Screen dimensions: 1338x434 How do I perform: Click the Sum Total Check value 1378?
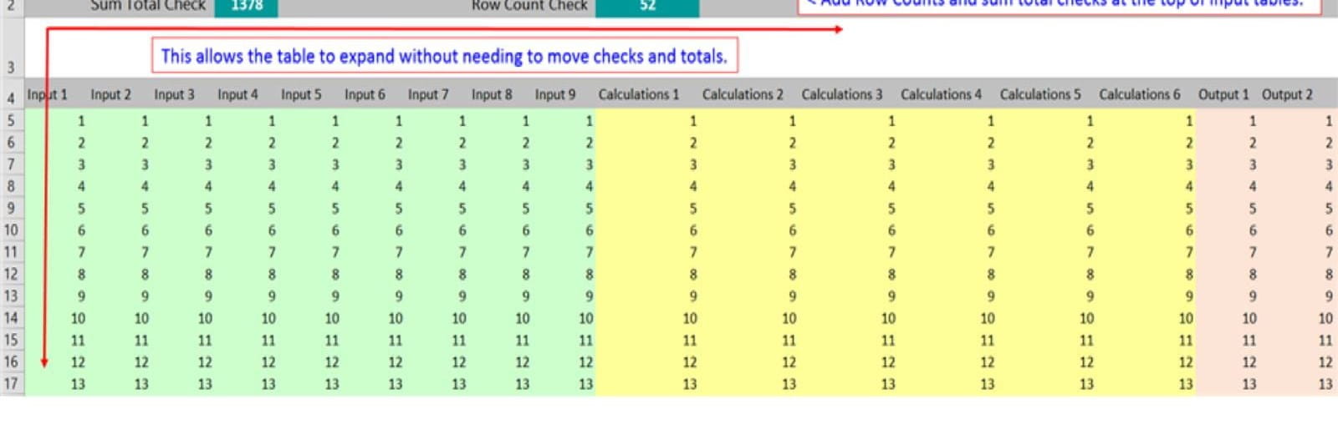tap(246, 7)
